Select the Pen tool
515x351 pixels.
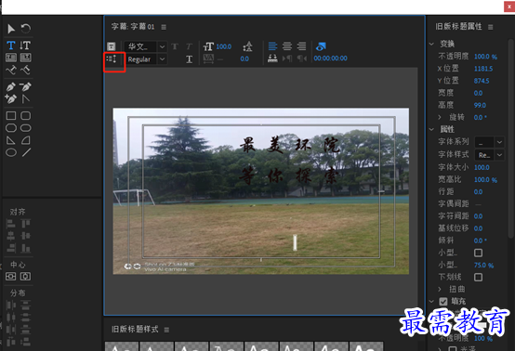click(x=11, y=86)
